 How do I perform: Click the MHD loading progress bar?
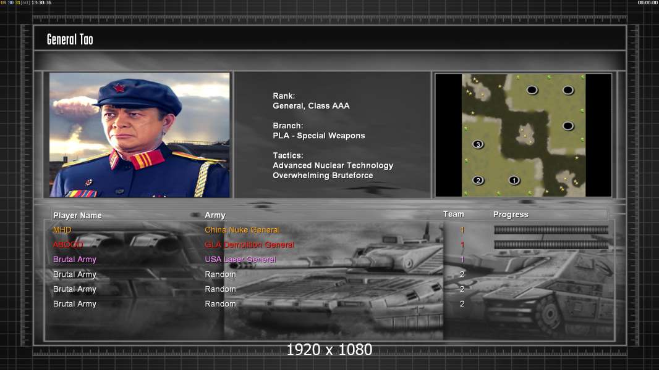pos(551,229)
